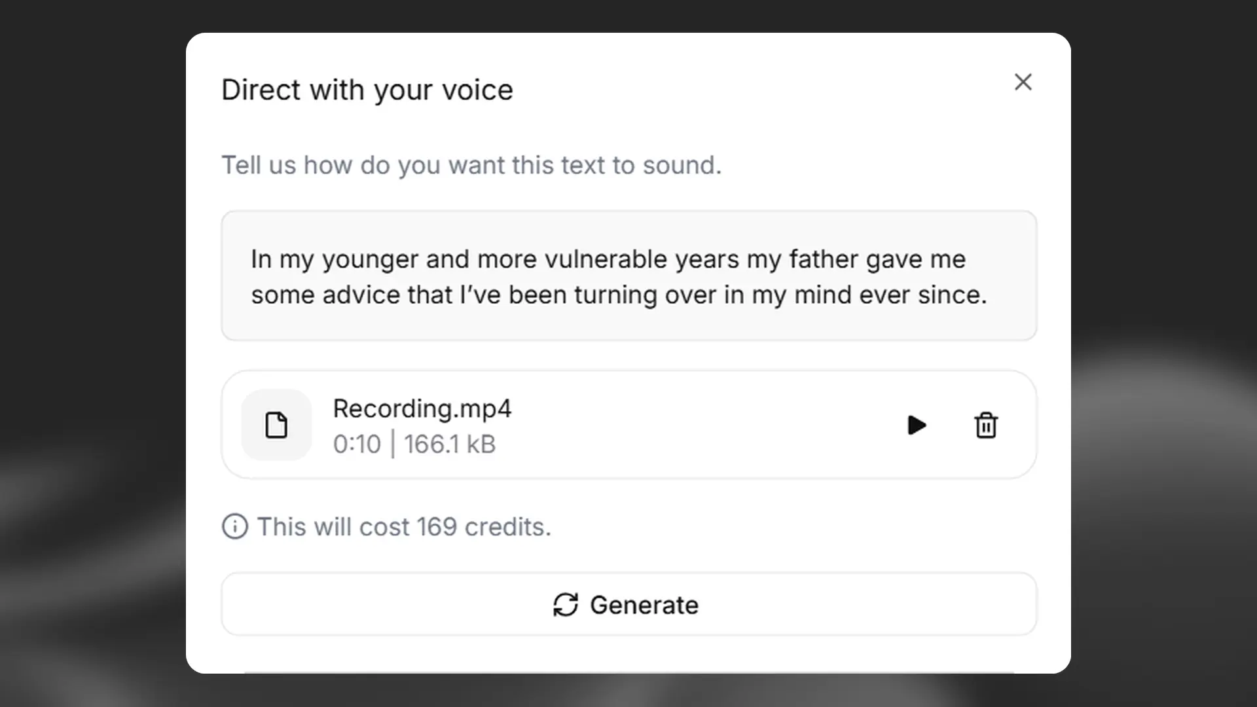Viewport: 1257px width, 707px height.
Task: Click inside the quoted text passage box
Action: [628, 321]
